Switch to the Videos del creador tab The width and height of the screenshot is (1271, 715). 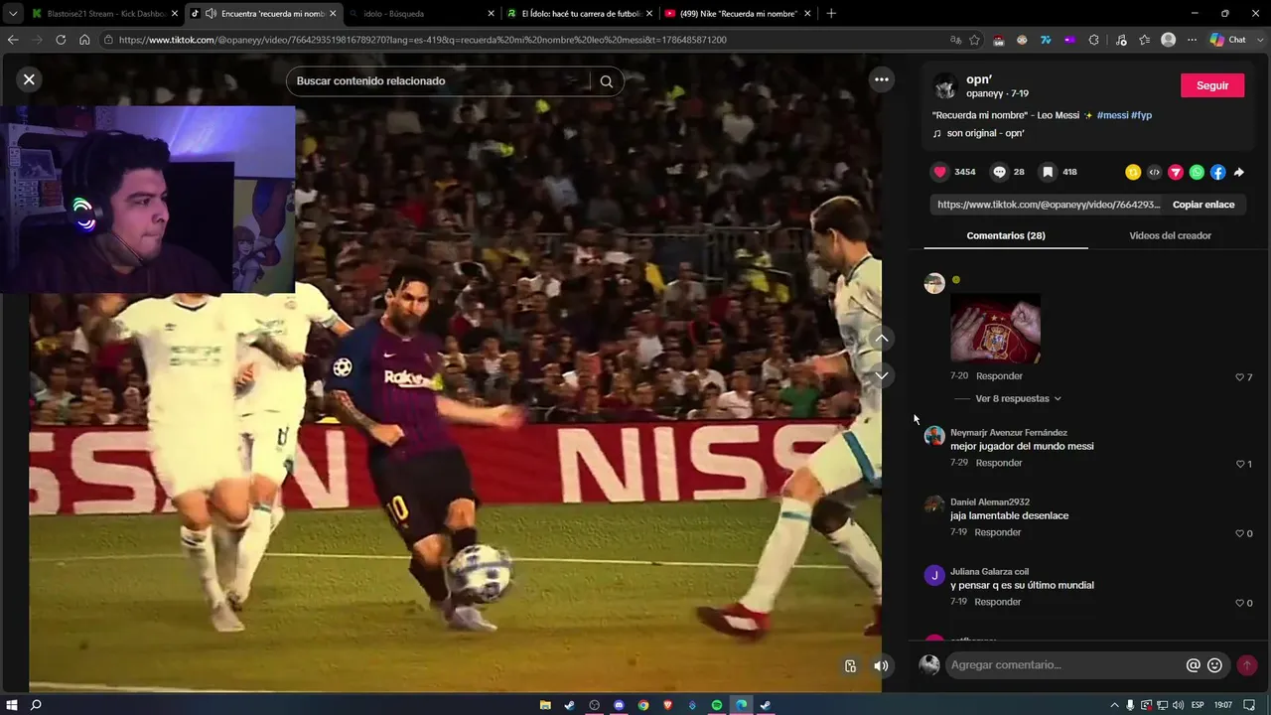(x=1170, y=235)
